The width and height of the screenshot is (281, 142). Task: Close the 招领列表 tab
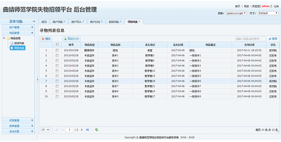pos(121,21)
